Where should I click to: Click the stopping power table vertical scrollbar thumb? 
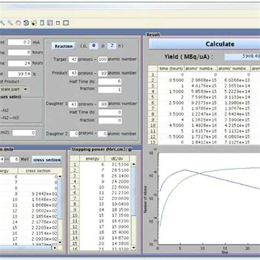click(134, 191)
